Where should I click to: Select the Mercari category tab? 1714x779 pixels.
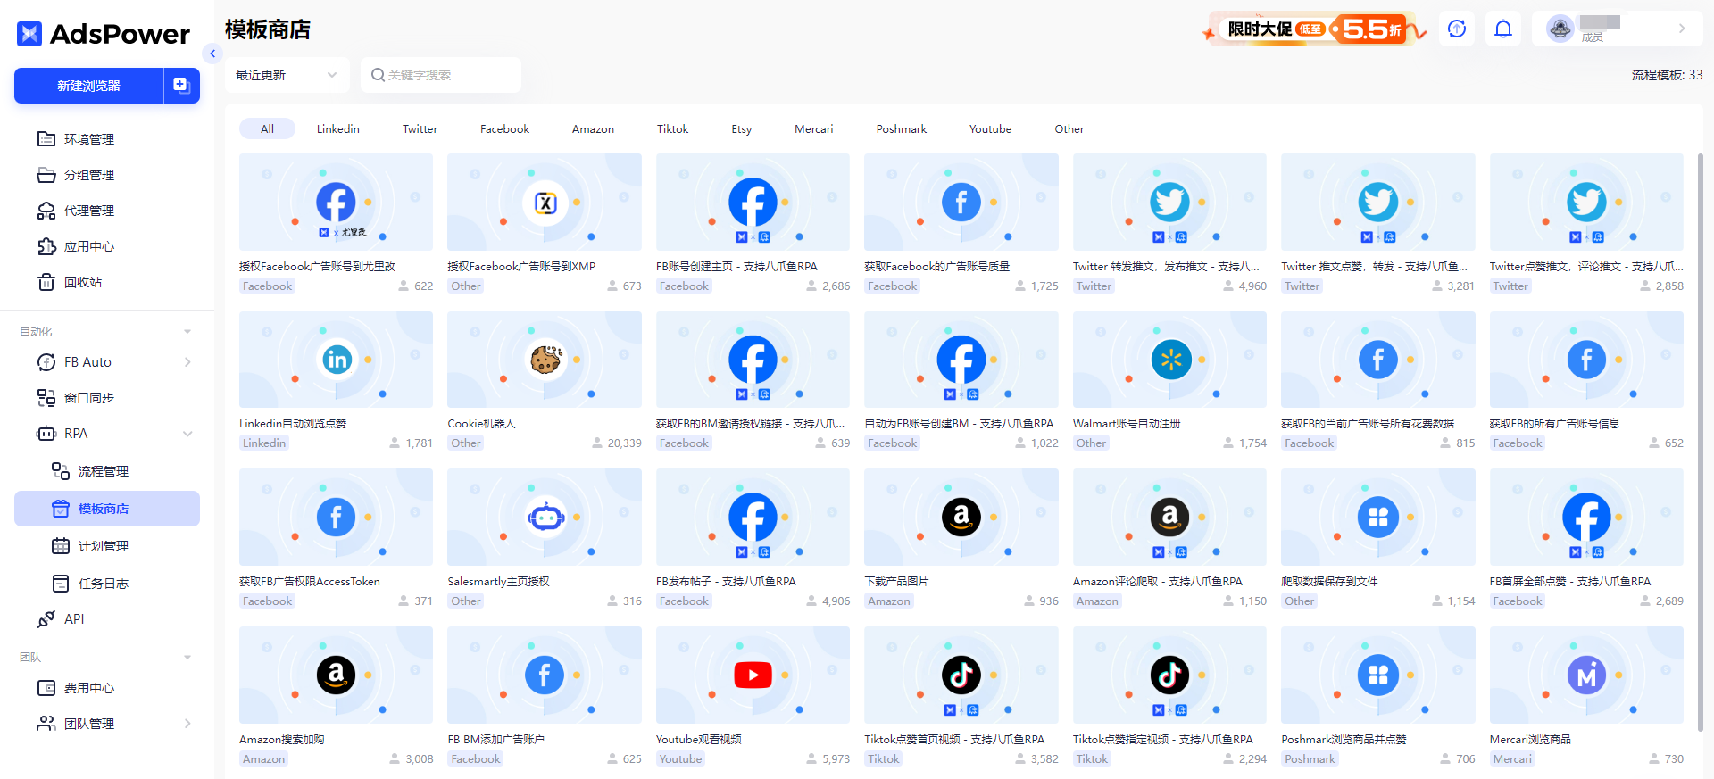click(x=814, y=129)
